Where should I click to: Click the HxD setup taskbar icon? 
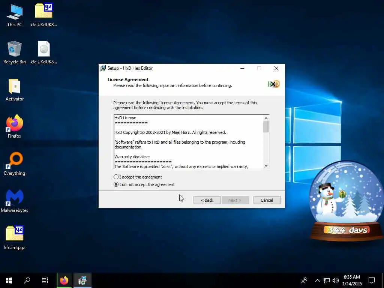tap(82, 280)
